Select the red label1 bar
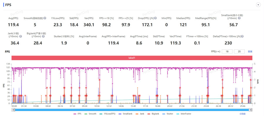The height and width of the screenshot is (116, 264). point(132,58)
